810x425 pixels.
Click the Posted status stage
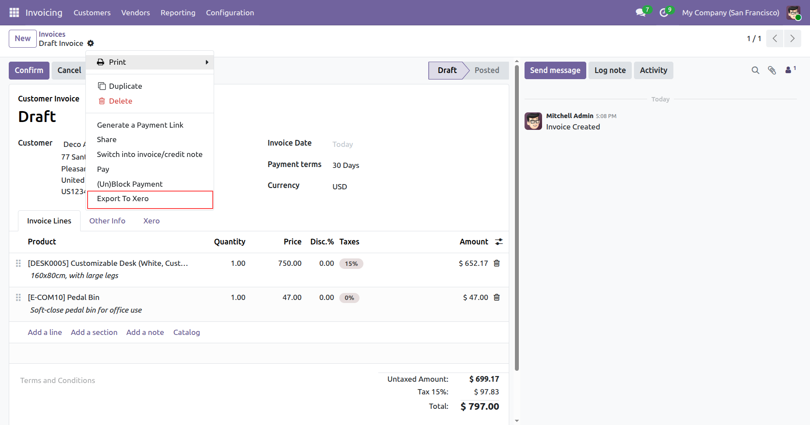(486, 70)
